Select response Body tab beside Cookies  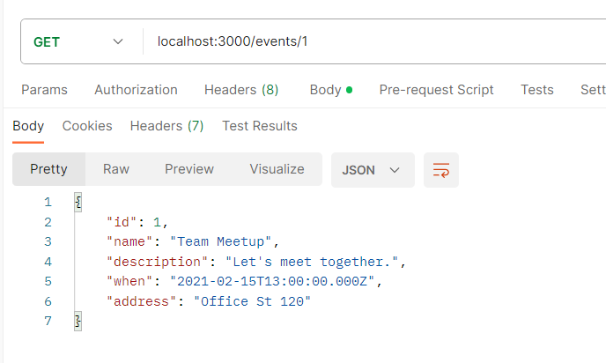click(28, 126)
